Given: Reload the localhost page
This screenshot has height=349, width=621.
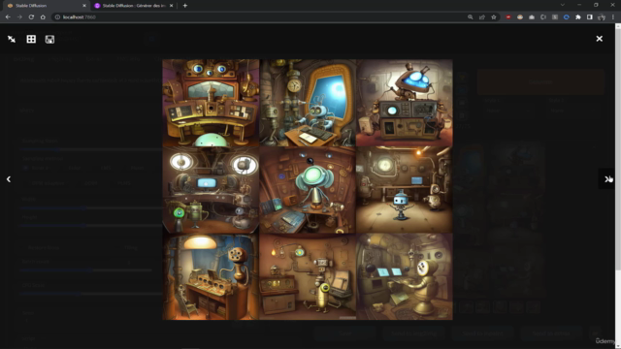Looking at the screenshot, I should click(31, 17).
